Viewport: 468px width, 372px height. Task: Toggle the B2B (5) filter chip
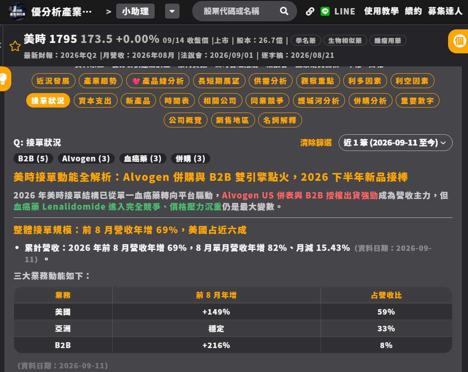click(x=33, y=158)
